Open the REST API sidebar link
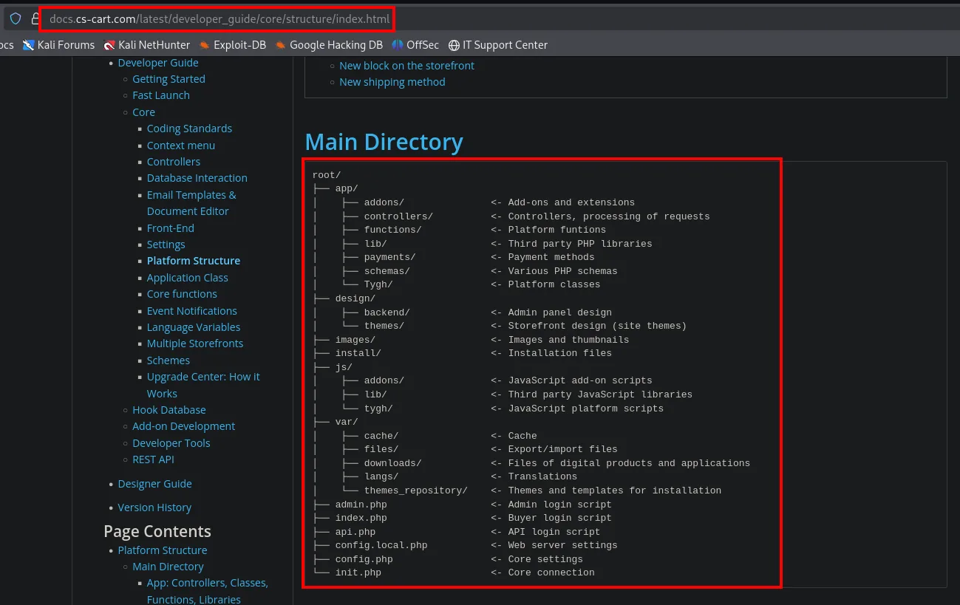 tap(154, 459)
